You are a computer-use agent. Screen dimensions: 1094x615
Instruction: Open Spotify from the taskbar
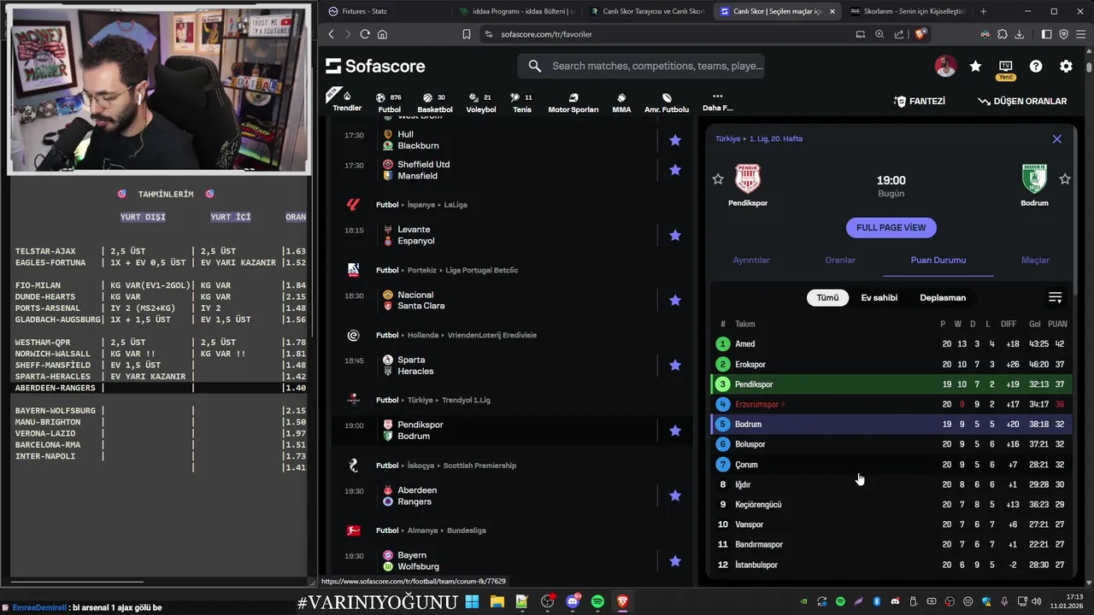597,601
